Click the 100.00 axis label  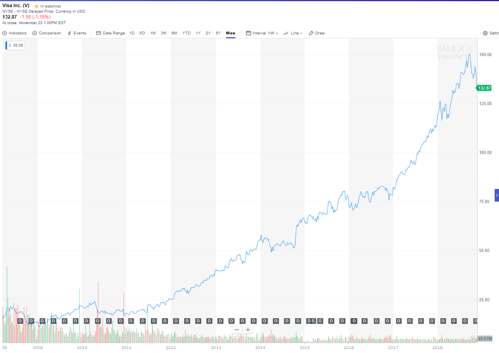[485, 153]
